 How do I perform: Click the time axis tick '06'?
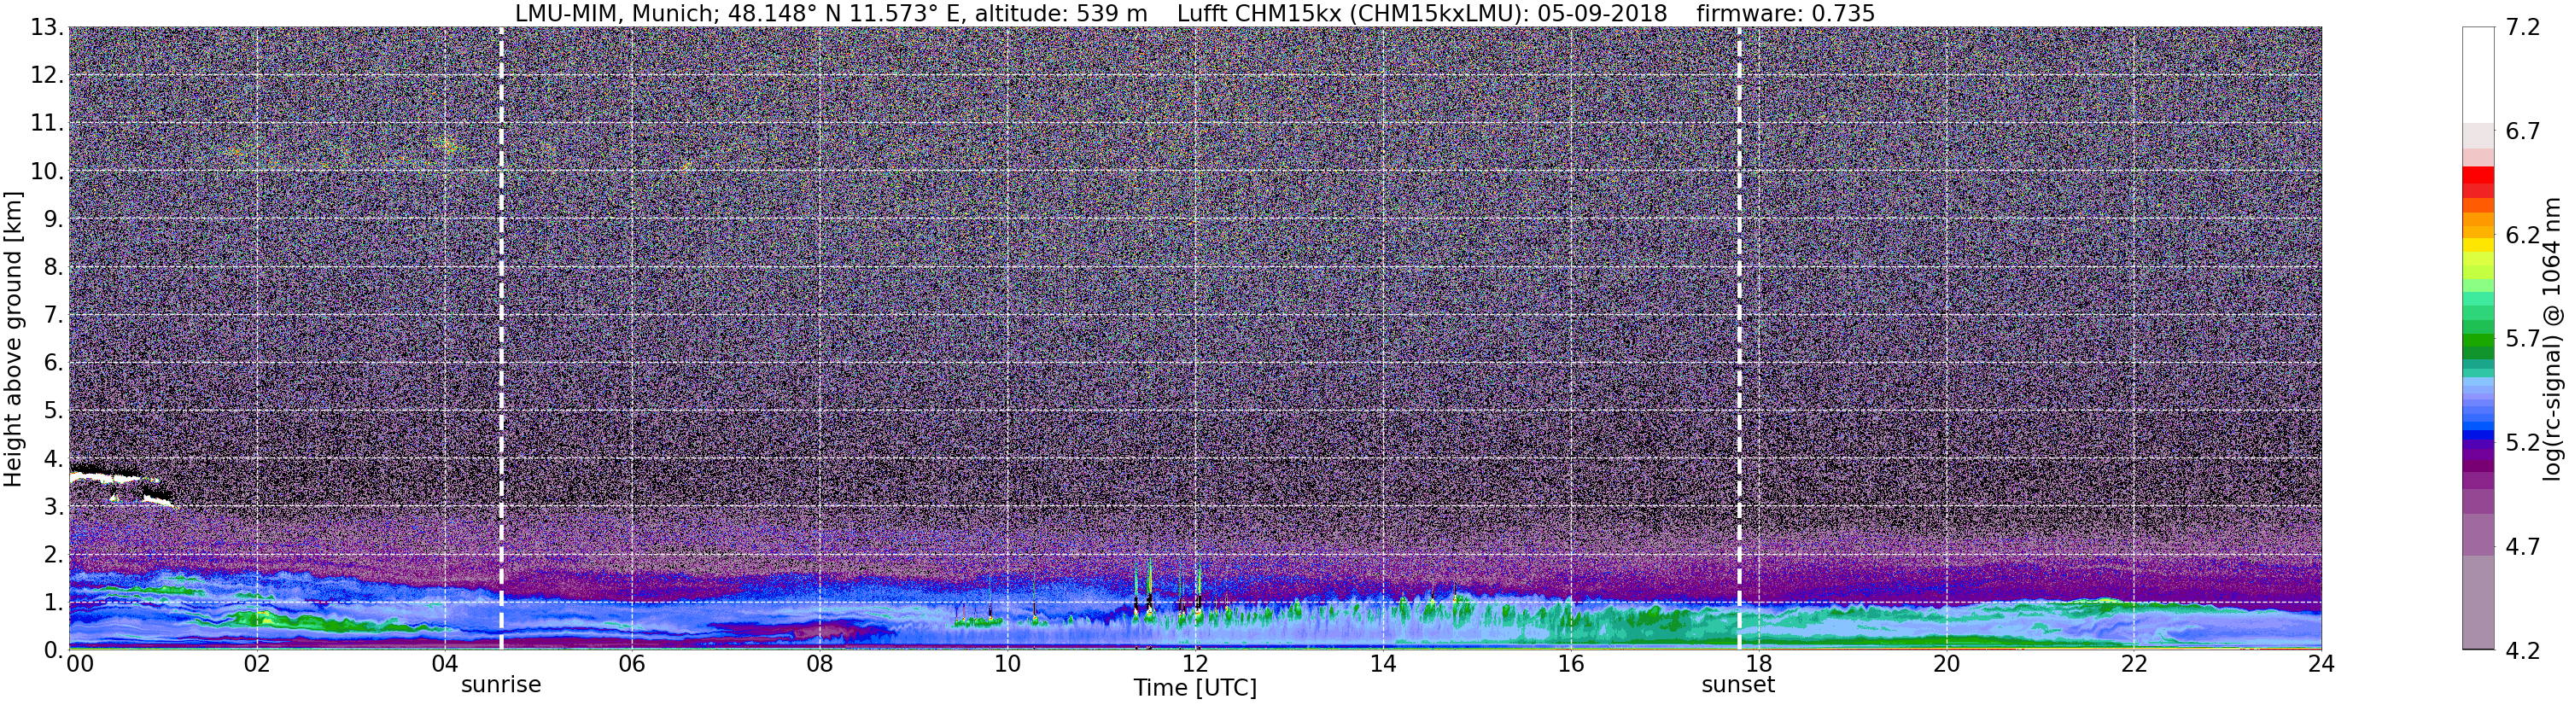(x=633, y=664)
